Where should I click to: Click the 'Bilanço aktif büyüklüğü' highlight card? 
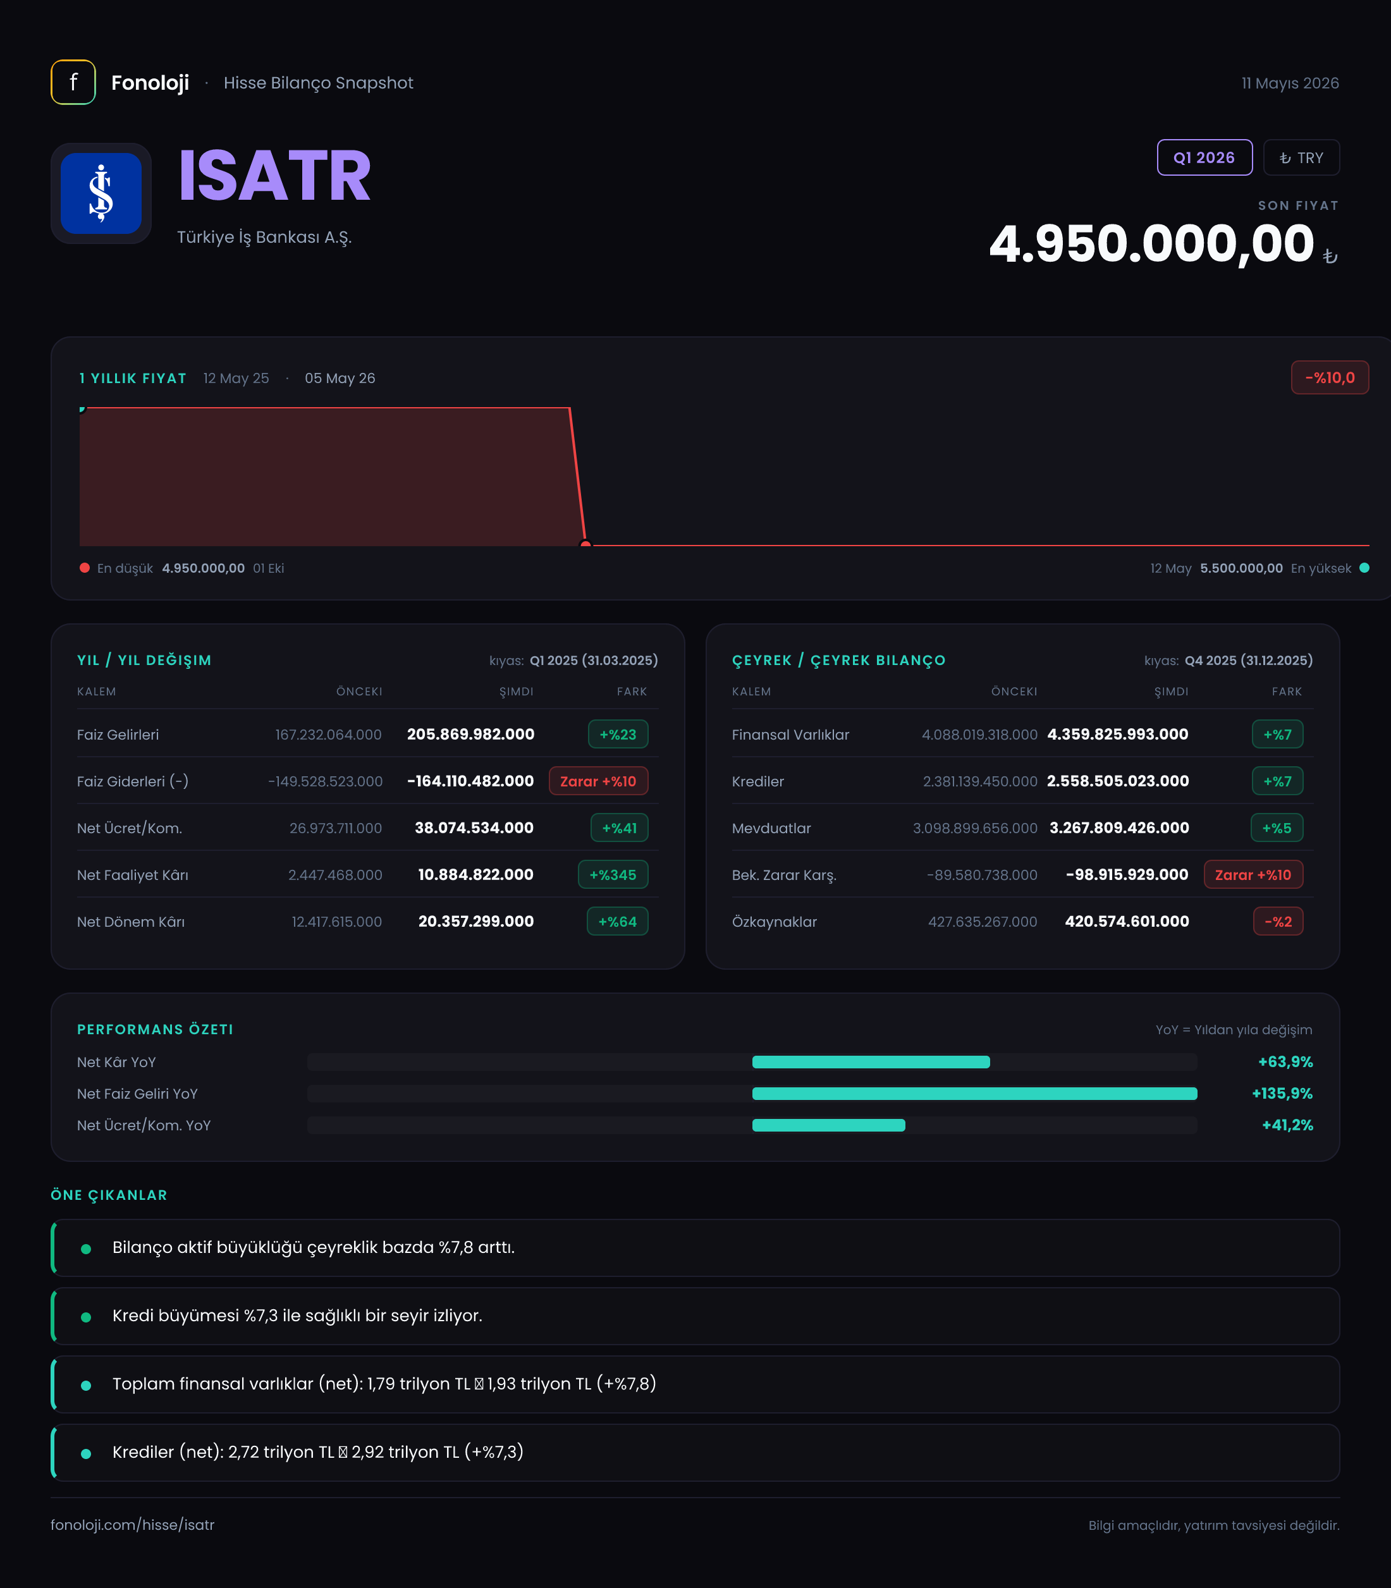(695, 1248)
